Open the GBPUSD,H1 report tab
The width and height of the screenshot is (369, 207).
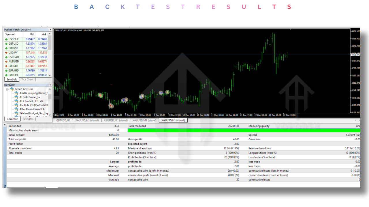(x=63, y=120)
